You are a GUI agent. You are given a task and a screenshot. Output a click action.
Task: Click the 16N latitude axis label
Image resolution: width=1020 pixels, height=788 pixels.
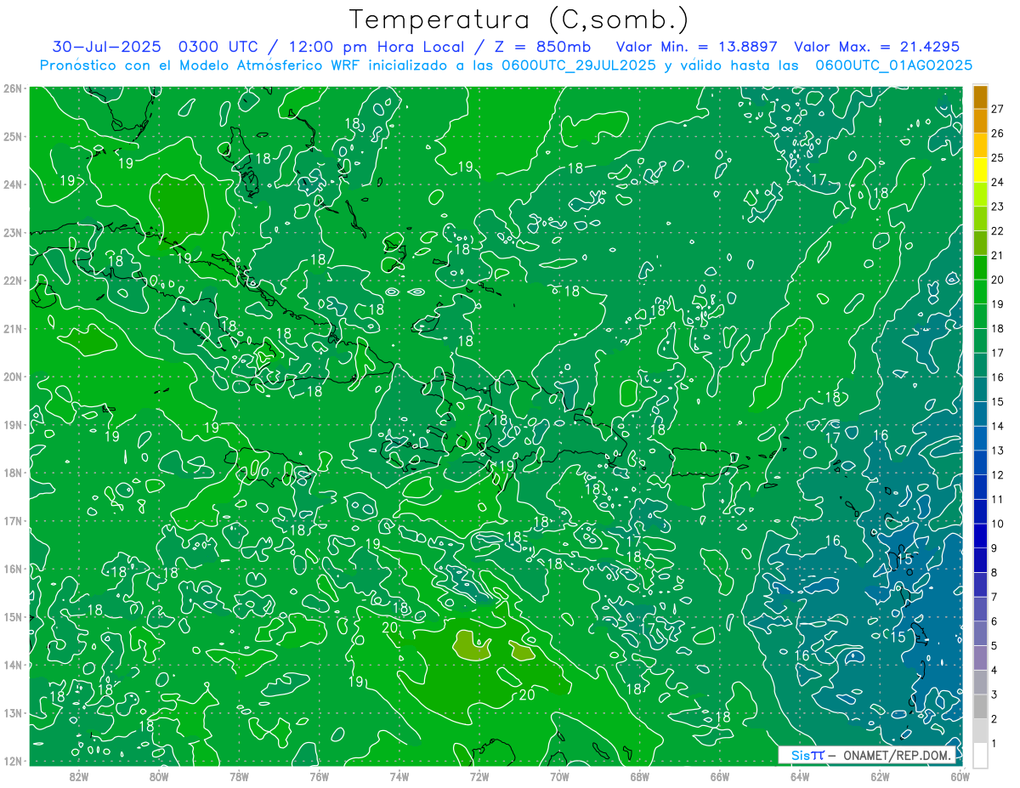click(12, 569)
